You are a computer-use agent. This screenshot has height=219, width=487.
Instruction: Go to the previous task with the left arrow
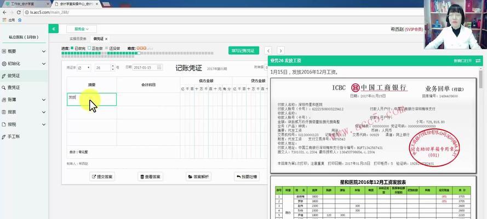(x=268, y=50)
